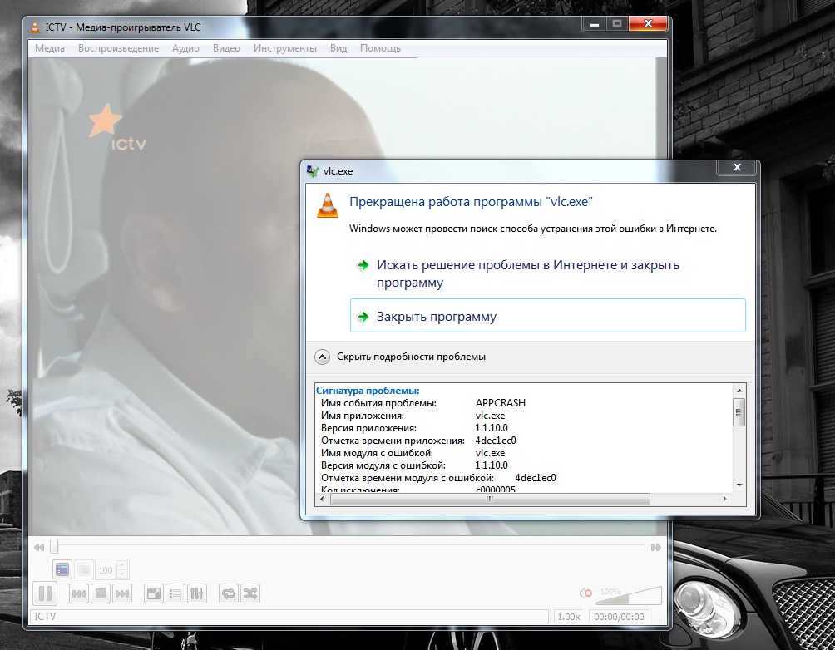Show the playlist icon

coord(175,593)
